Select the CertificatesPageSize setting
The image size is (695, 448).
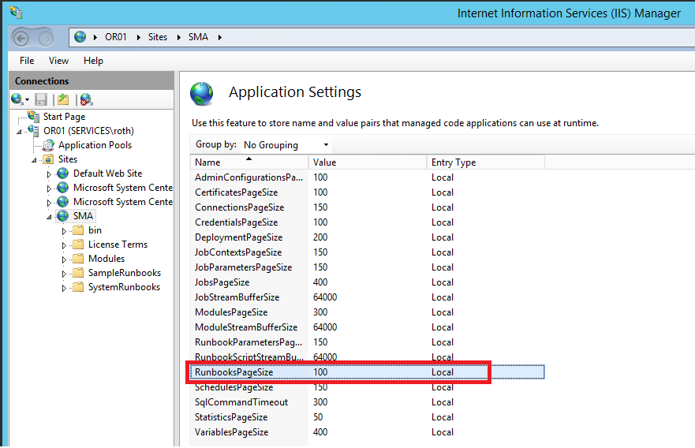(368, 192)
